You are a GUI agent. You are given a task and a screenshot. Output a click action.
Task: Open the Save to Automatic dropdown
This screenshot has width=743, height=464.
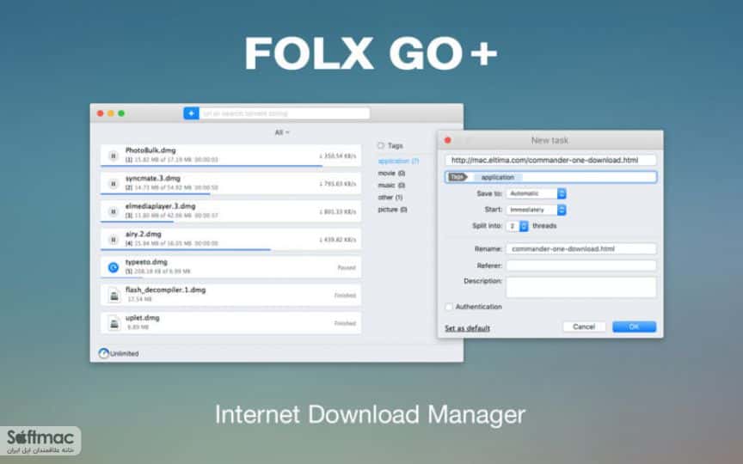(x=536, y=193)
